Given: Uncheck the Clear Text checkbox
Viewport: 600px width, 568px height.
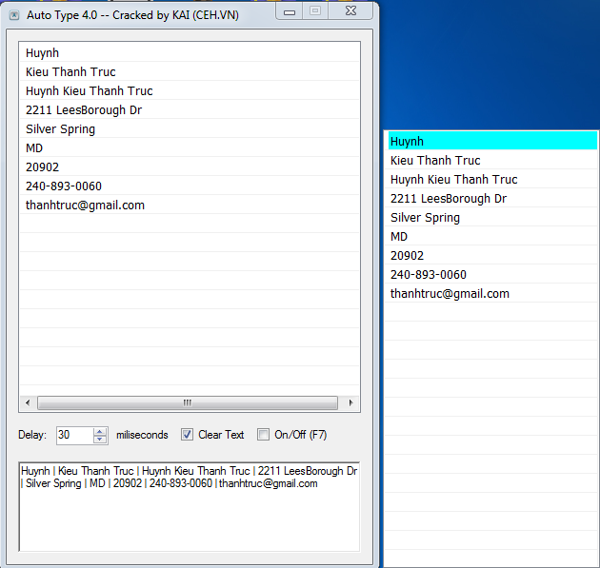Looking at the screenshot, I should coord(188,435).
